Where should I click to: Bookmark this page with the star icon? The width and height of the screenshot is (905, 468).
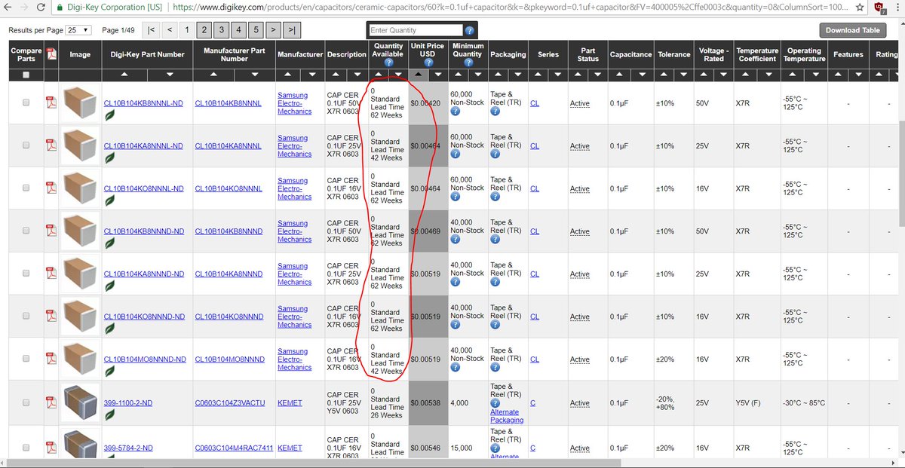(x=861, y=7)
